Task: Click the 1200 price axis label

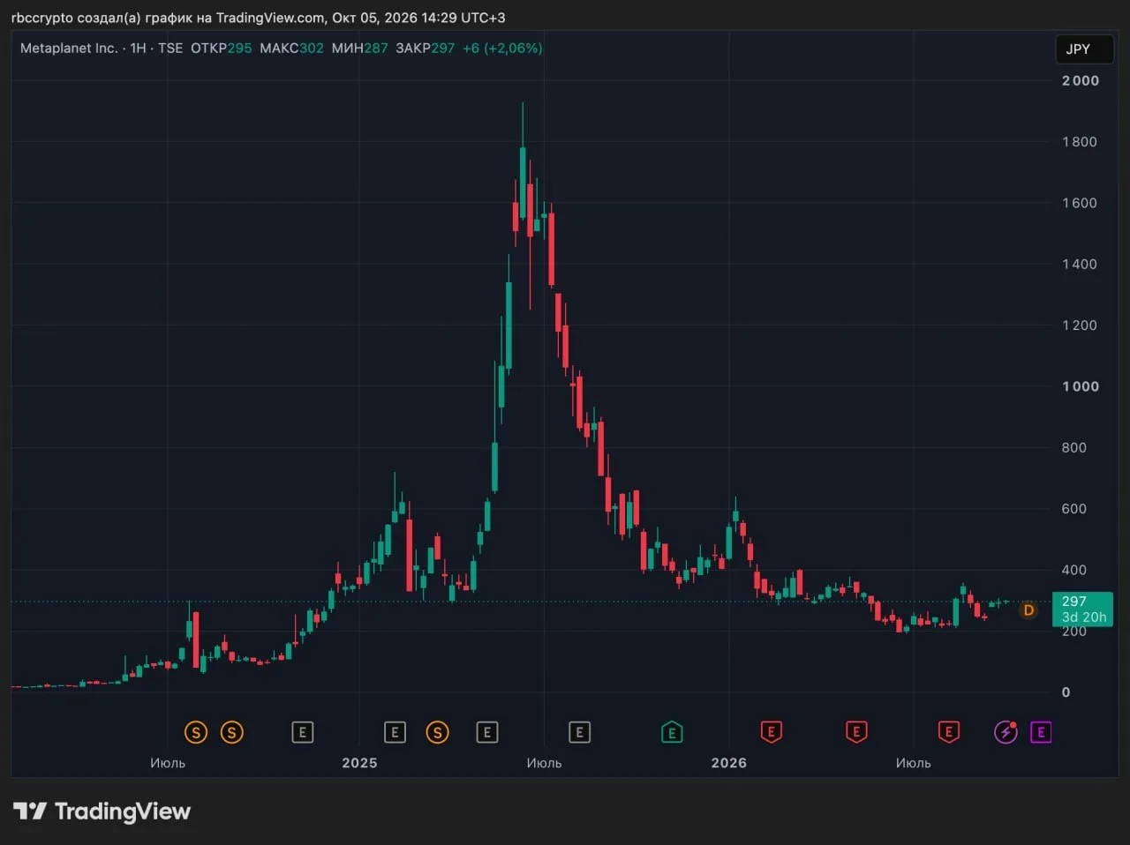Action: click(x=1080, y=325)
